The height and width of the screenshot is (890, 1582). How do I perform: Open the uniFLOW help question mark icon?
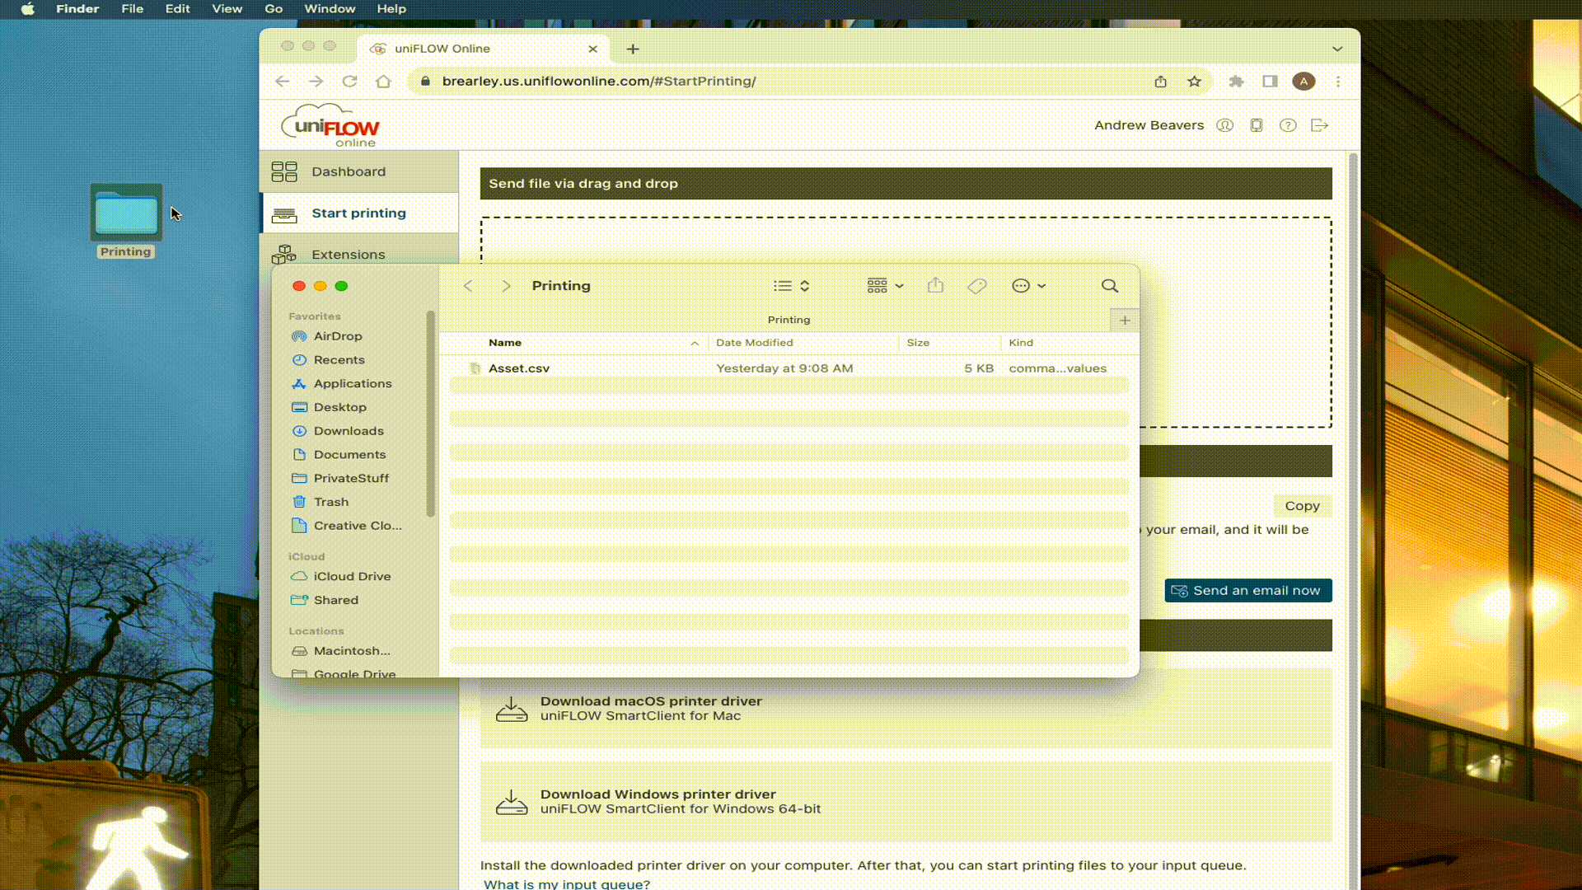pos(1288,125)
